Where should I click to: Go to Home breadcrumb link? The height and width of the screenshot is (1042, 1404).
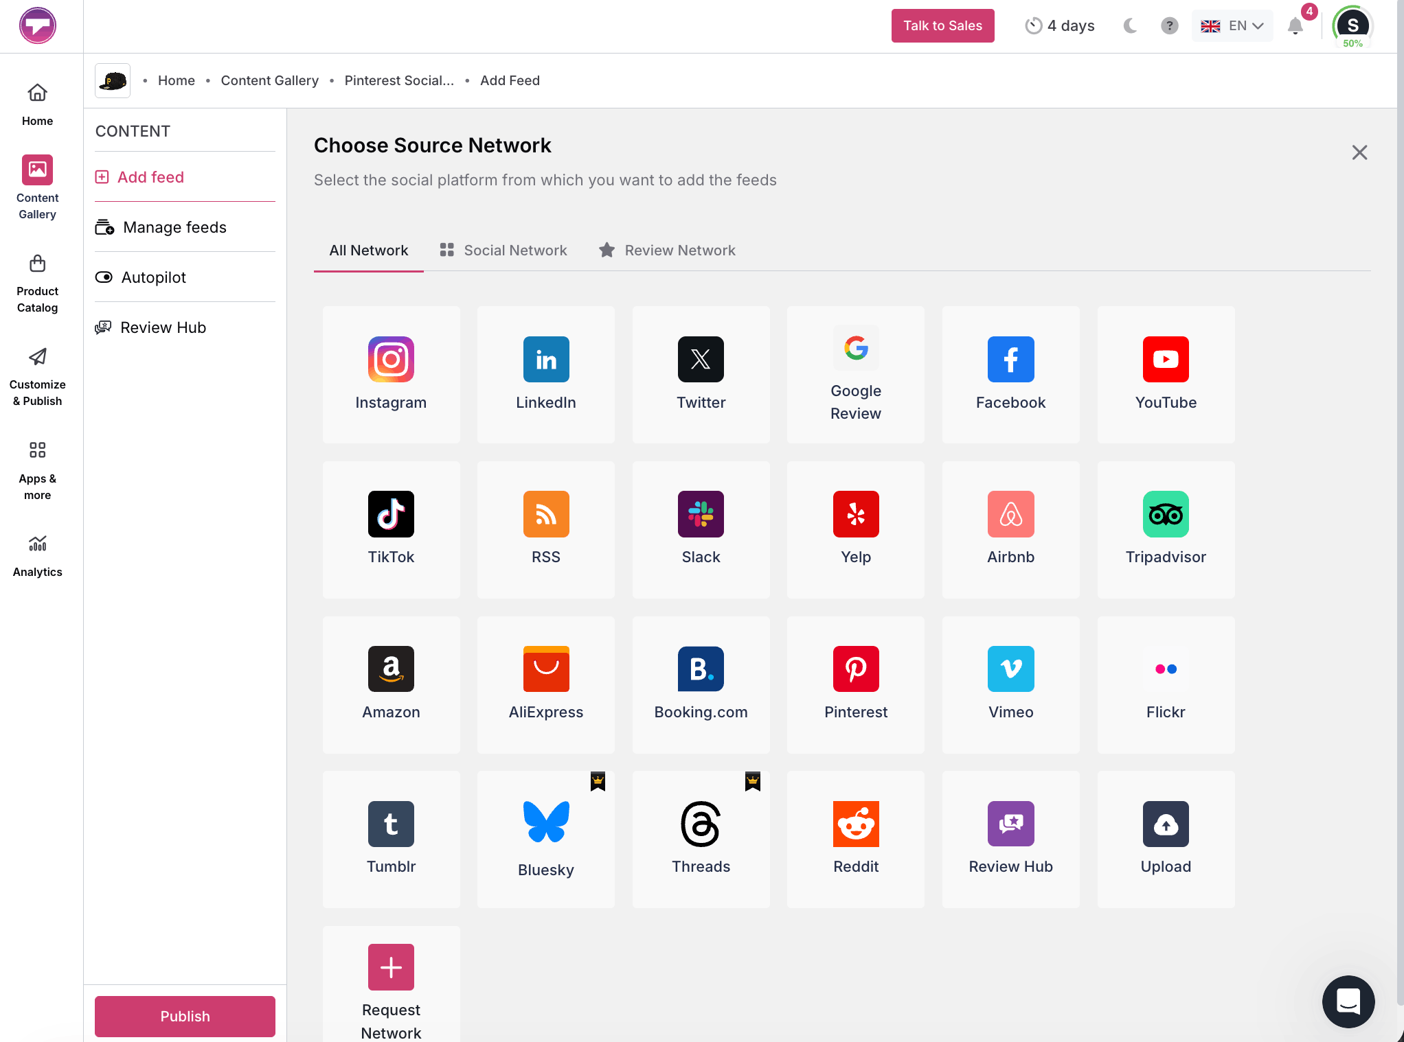tap(177, 81)
